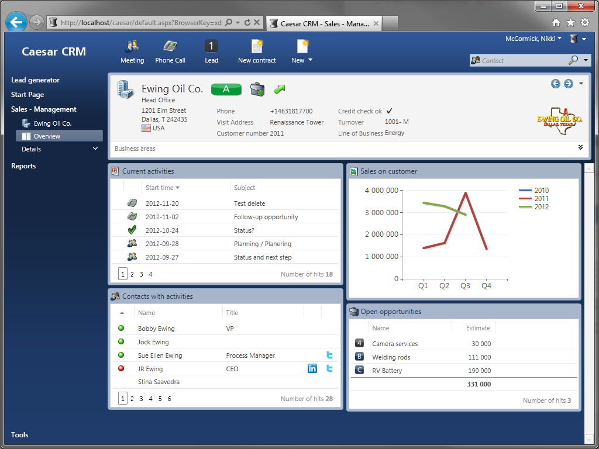Viewport: 599px width, 449px height.
Task: Expand the Details section in sidebar
Action: 95,149
